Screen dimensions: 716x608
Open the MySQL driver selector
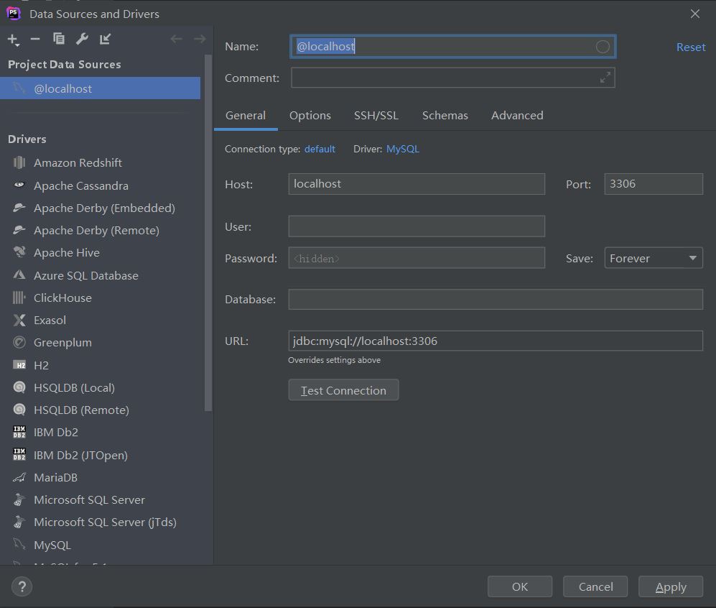point(402,149)
